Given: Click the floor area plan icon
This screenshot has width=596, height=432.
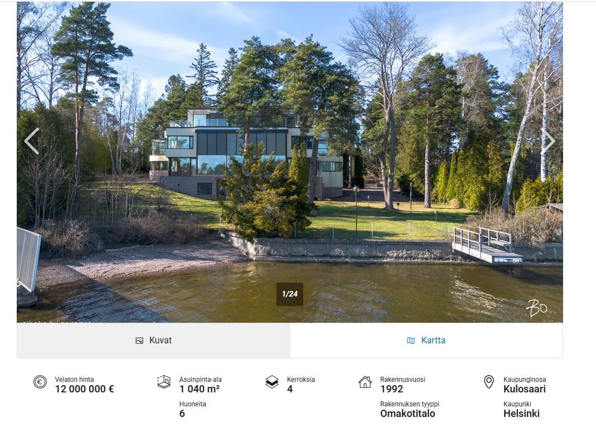Looking at the screenshot, I should click(164, 382).
